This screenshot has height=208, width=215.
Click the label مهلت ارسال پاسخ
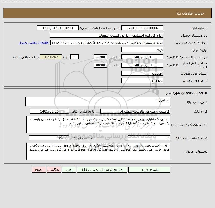coord(193,57)
